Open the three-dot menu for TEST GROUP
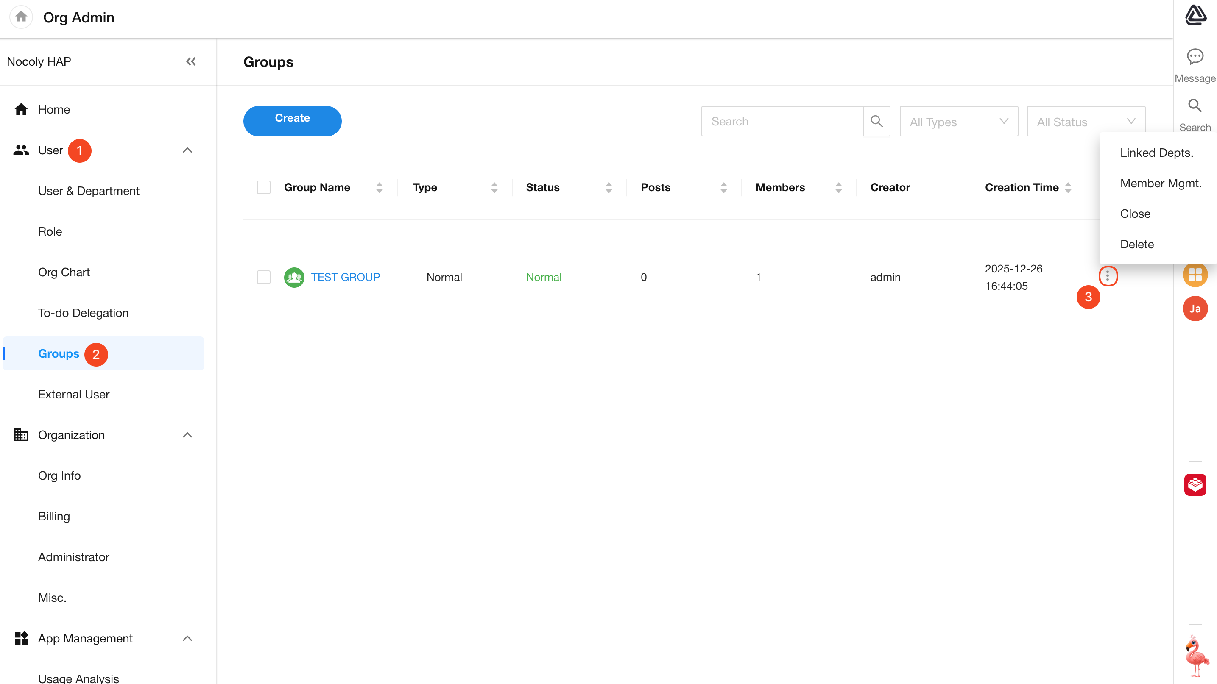 coord(1108,276)
